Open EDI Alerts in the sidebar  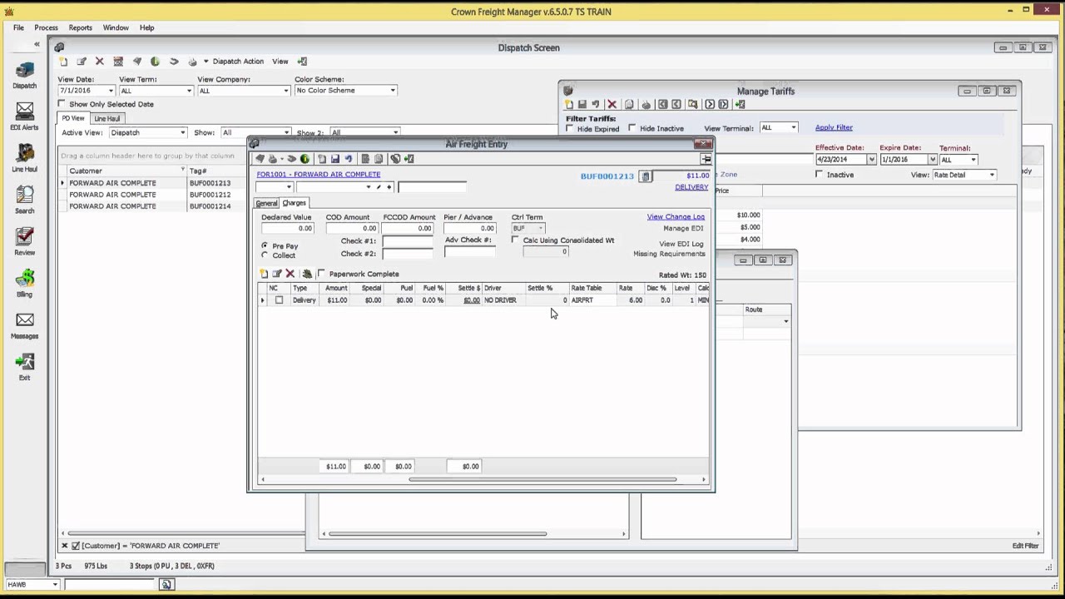24,115
